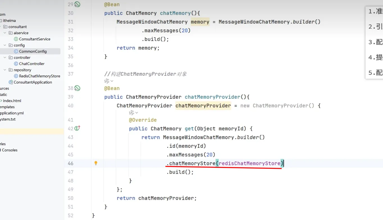Select CommonConfig in the project tree

coord(33,51)
